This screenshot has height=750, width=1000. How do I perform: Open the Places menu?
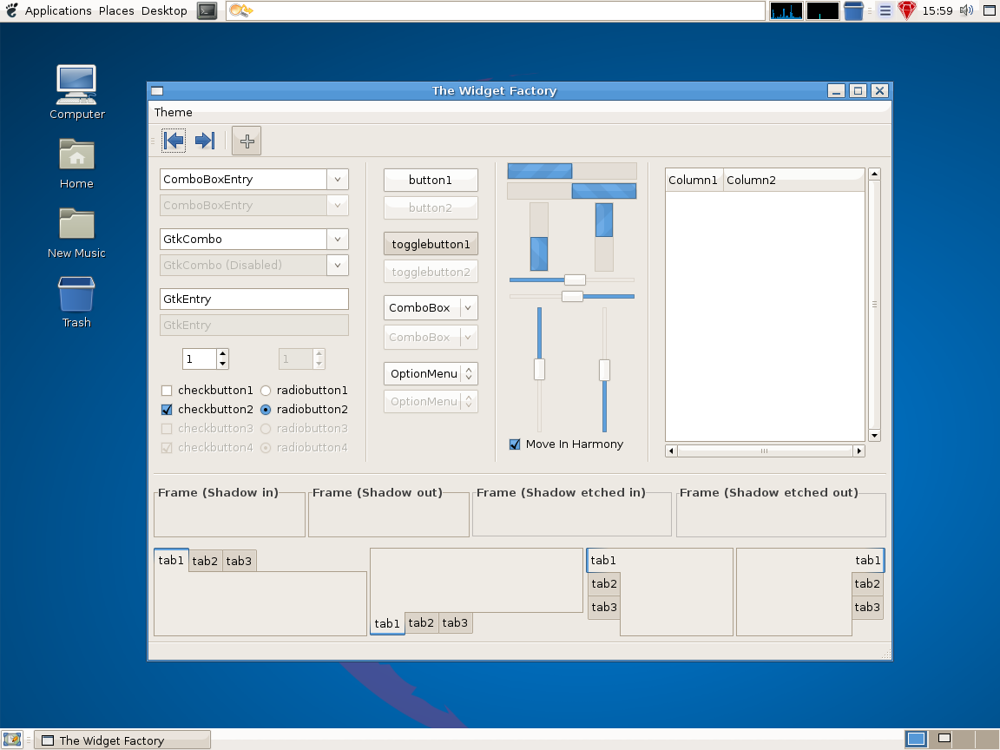point(116,10)
